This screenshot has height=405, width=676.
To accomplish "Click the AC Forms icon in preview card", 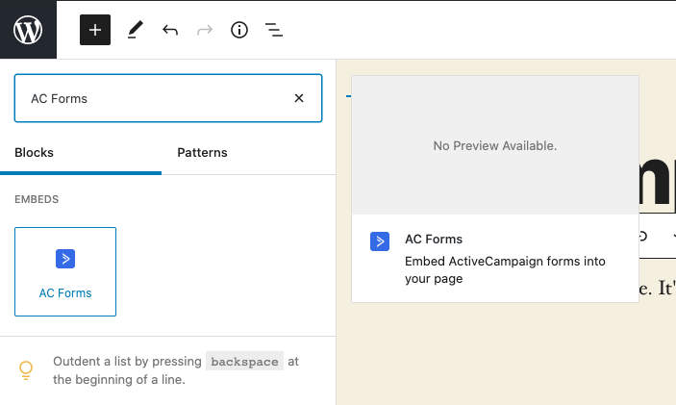I will [x=380, y=241].
